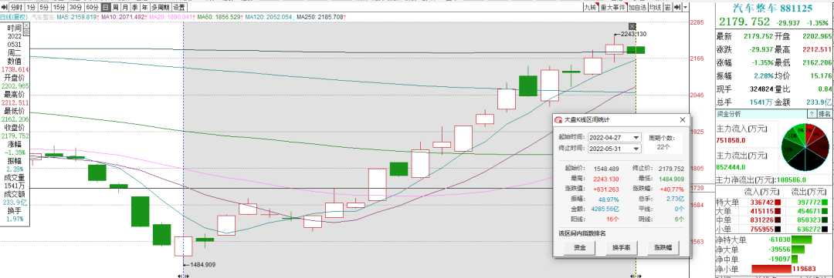Image resolution: width=834 pixels, height=278 pixels.
Task: Select the 1分 period tab
Action: (x=32, y=8)
